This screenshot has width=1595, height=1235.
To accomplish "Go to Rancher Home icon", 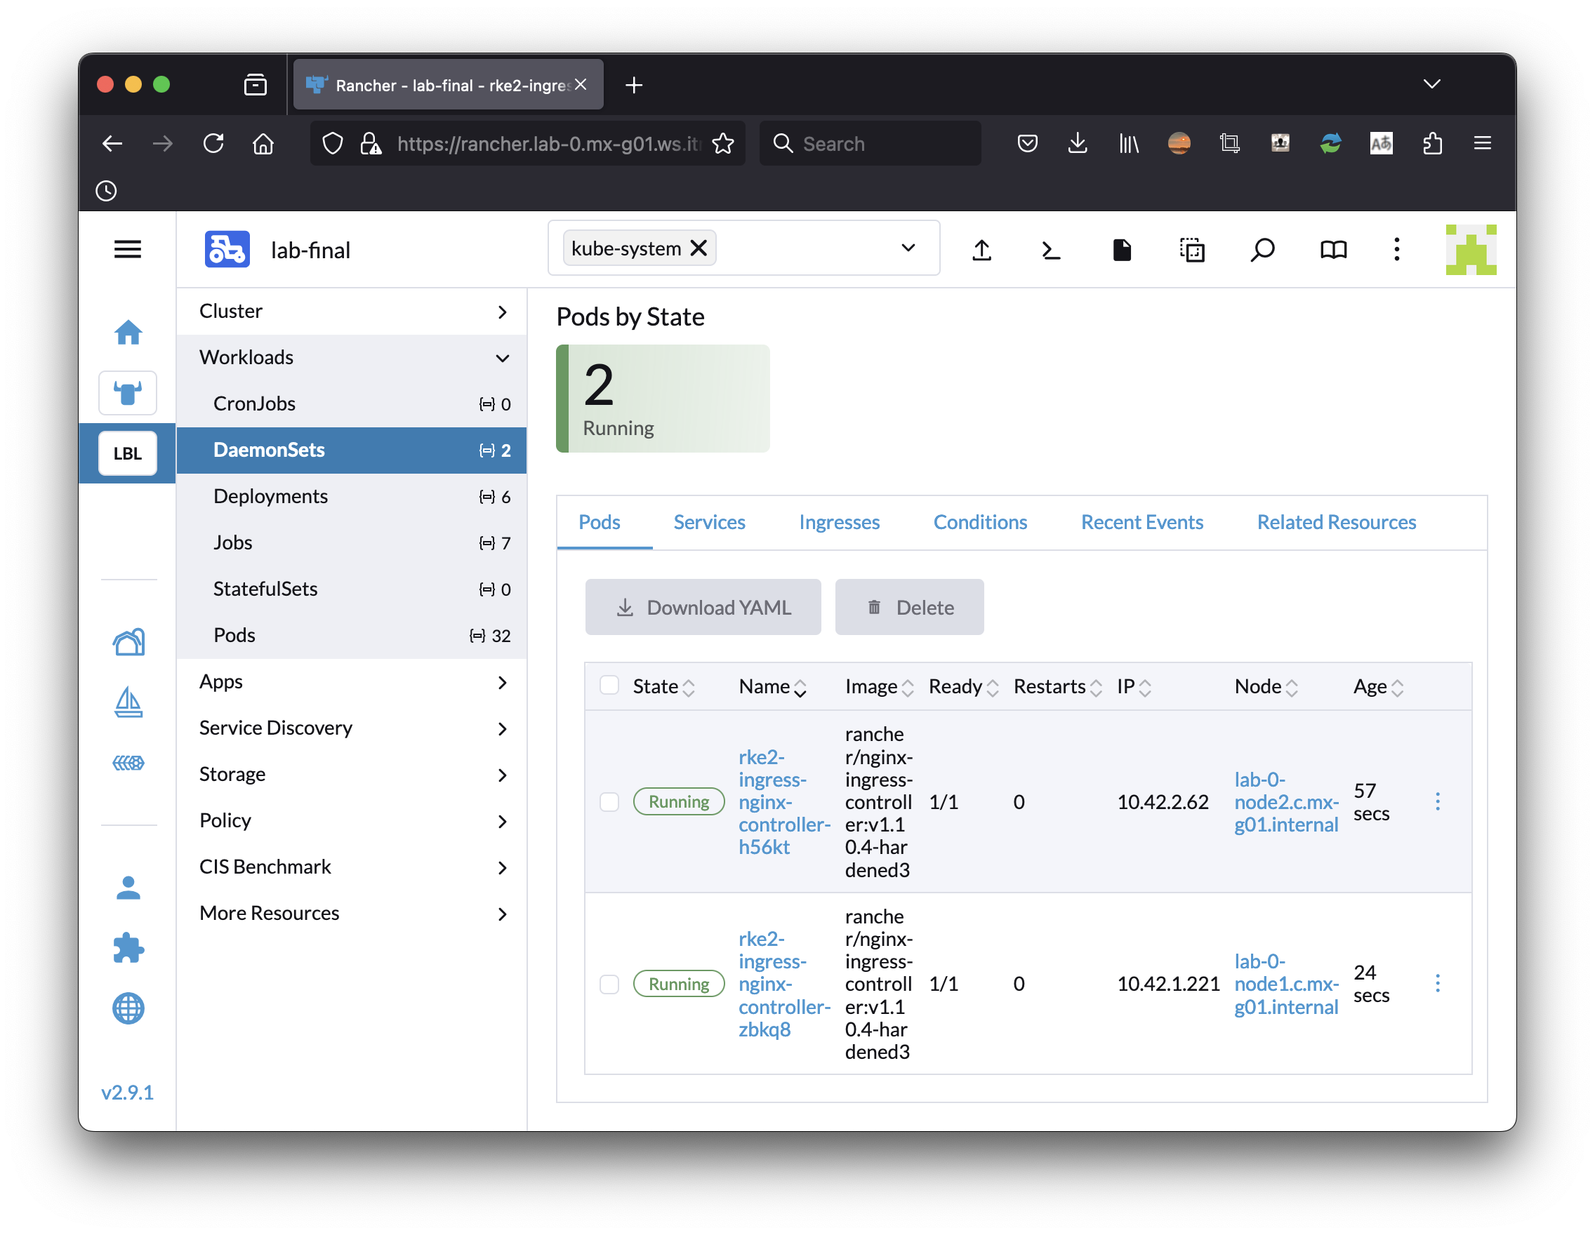I will tap(128, 333).
